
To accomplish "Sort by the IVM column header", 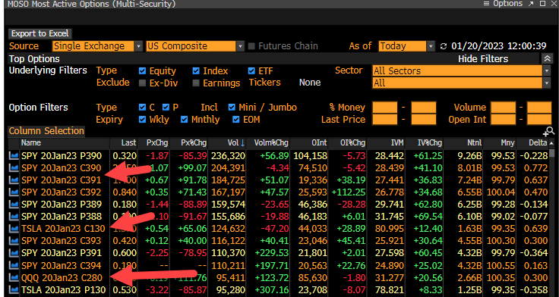I will coord(386,143).
